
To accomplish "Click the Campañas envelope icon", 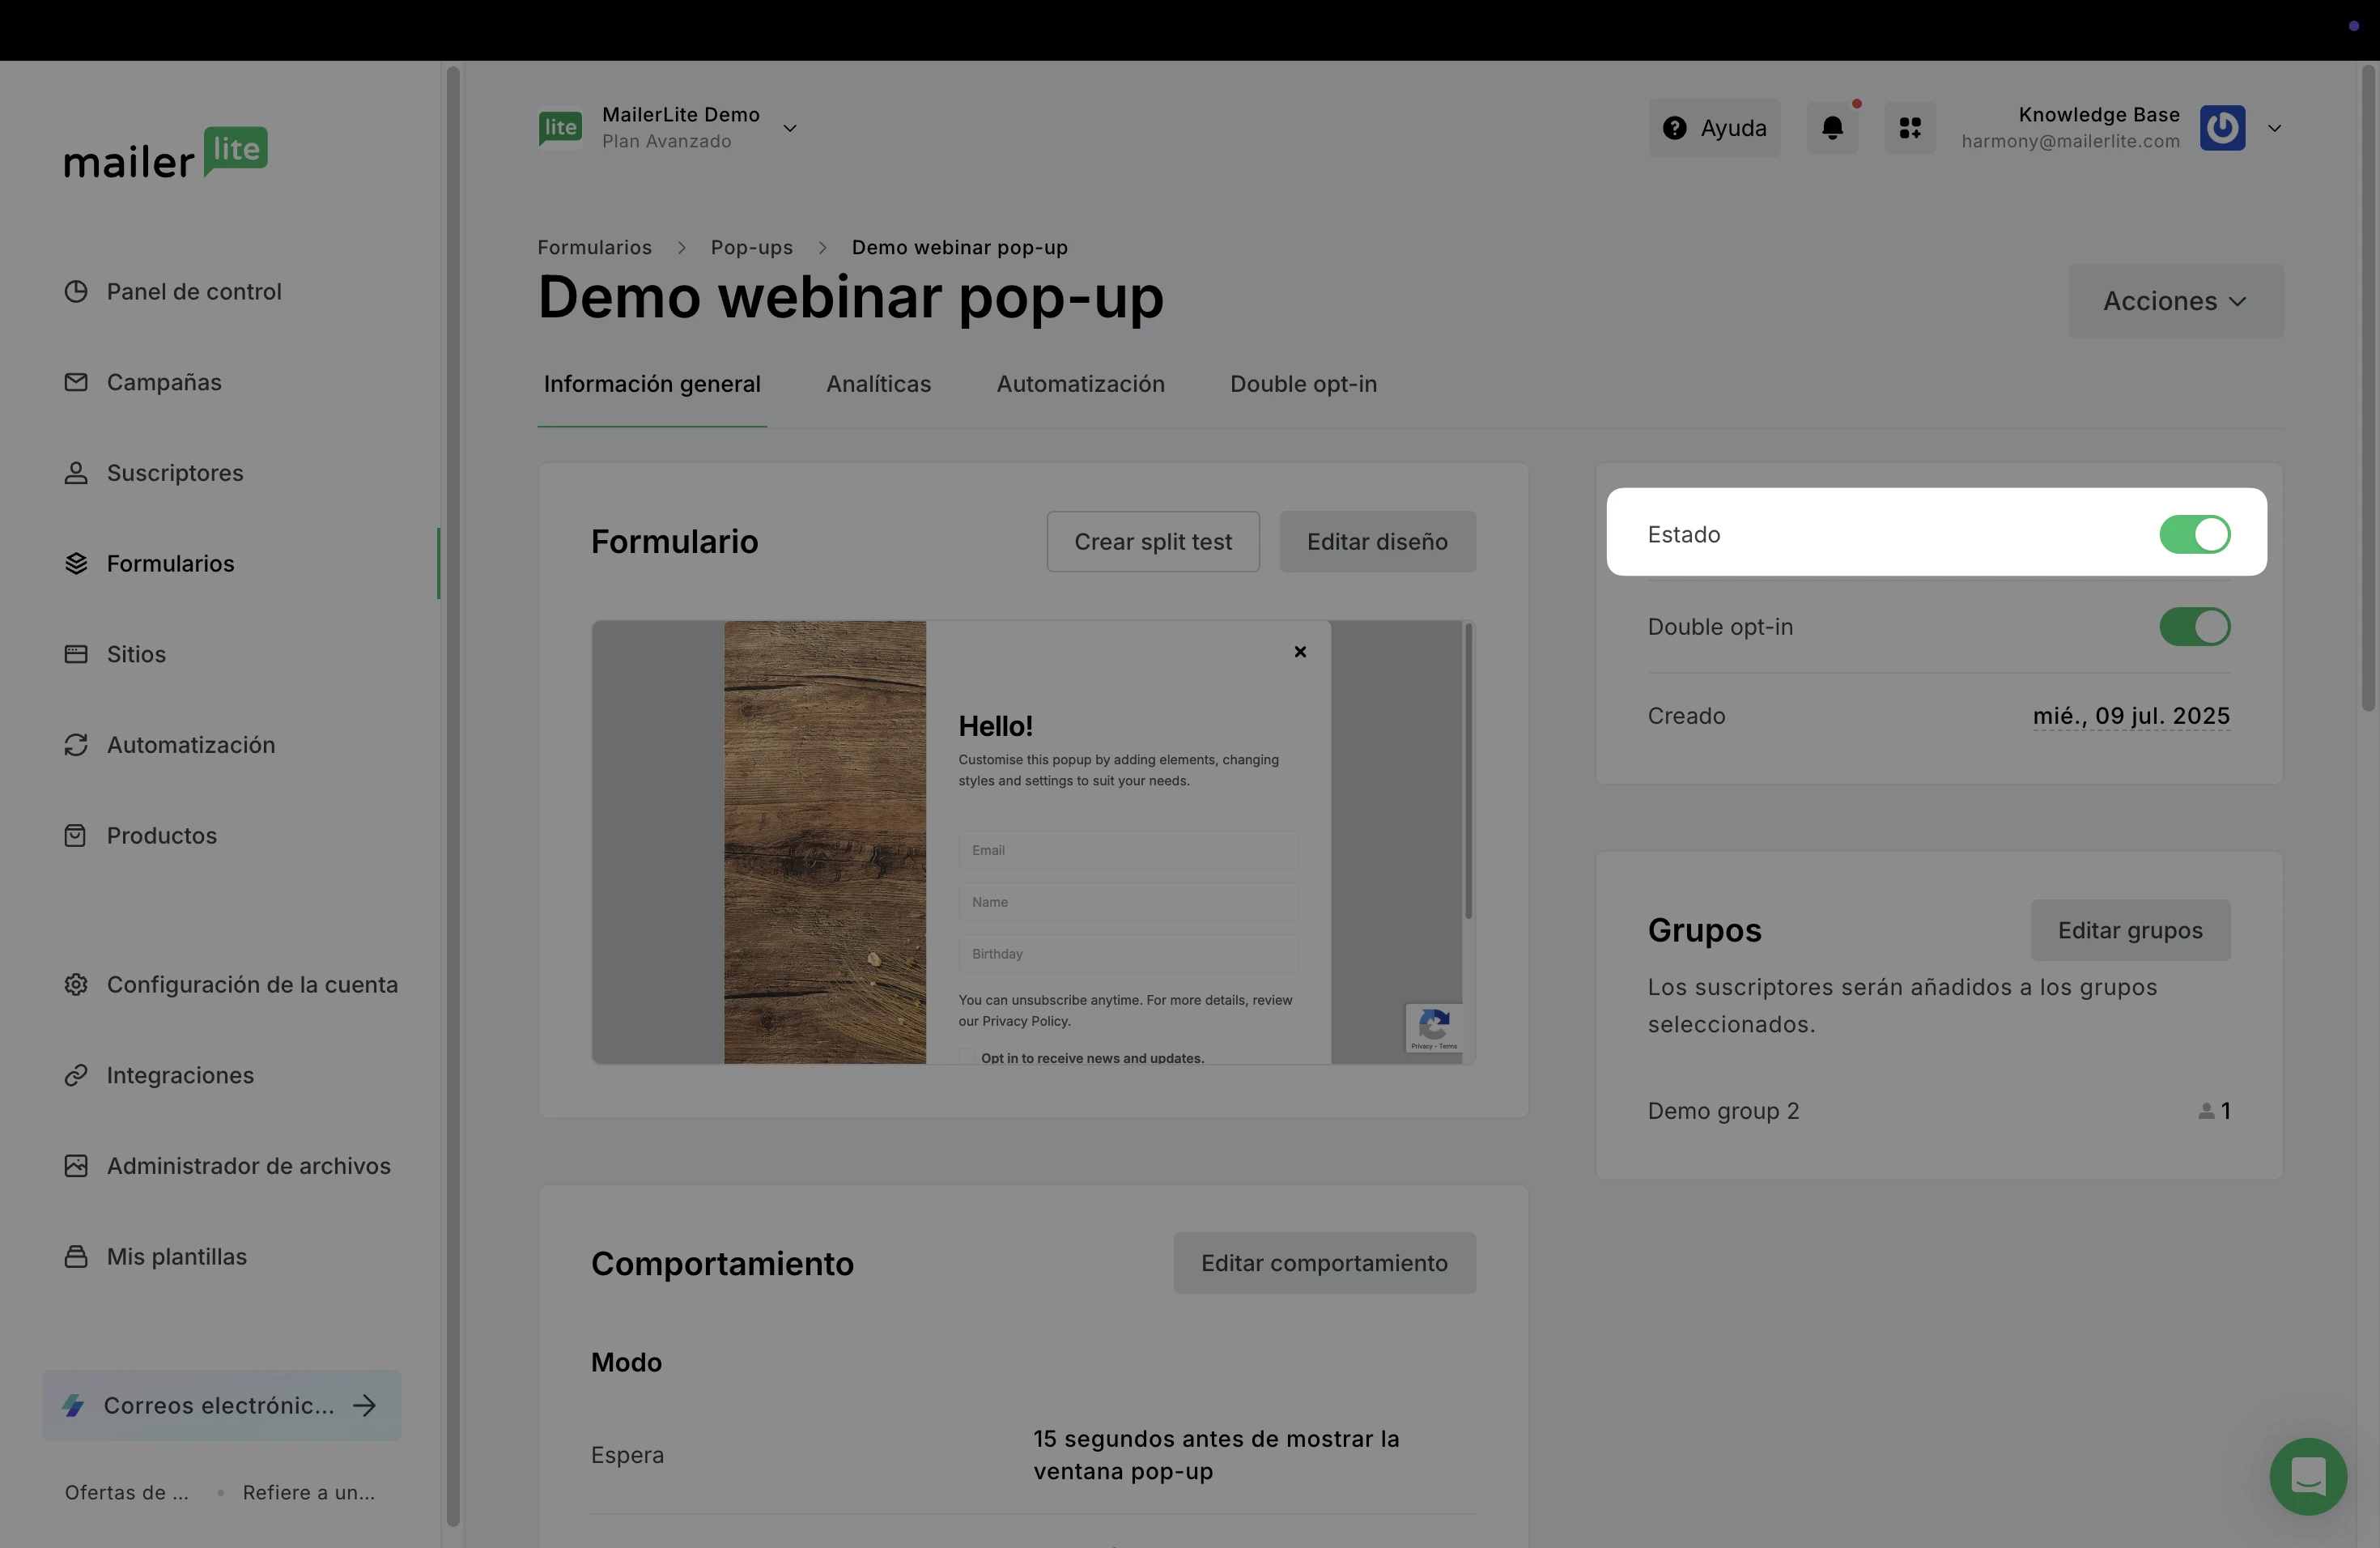I will coord(76,382).
